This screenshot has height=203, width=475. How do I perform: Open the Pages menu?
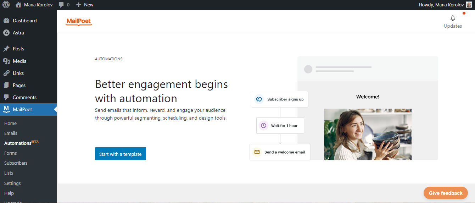tap(28, 85)
